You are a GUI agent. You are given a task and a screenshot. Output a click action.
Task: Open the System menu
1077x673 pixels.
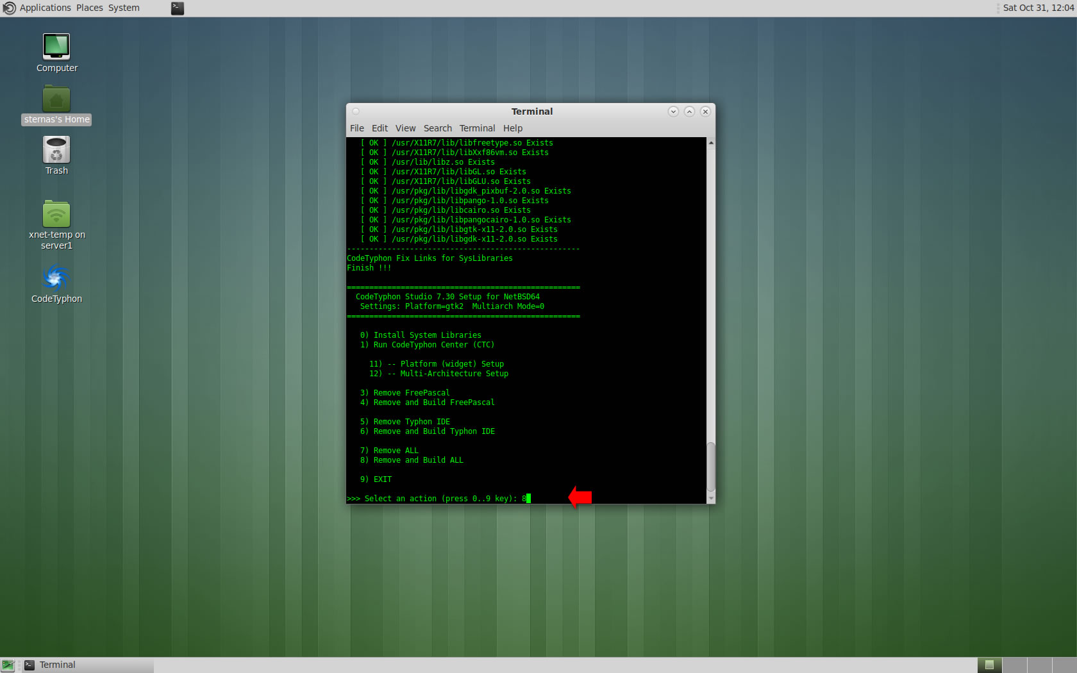pos(124,8)
